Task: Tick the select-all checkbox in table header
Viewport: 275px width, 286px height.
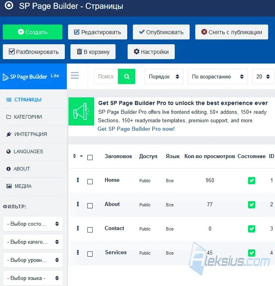Action: [90, 157]
